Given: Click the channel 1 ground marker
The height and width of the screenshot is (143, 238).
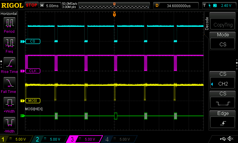Looking at the screenshot, I should pos(23,101).
